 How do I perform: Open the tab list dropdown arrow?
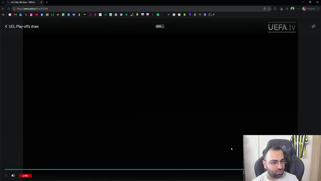(x=3, y=2)
